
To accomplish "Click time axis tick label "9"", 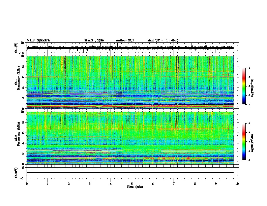I will (216, 184).
